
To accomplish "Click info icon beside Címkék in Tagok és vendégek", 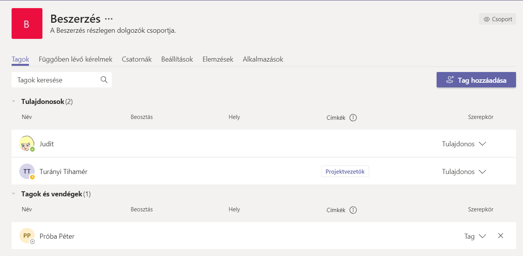I will pyautogui.click(x=353, y=210).
